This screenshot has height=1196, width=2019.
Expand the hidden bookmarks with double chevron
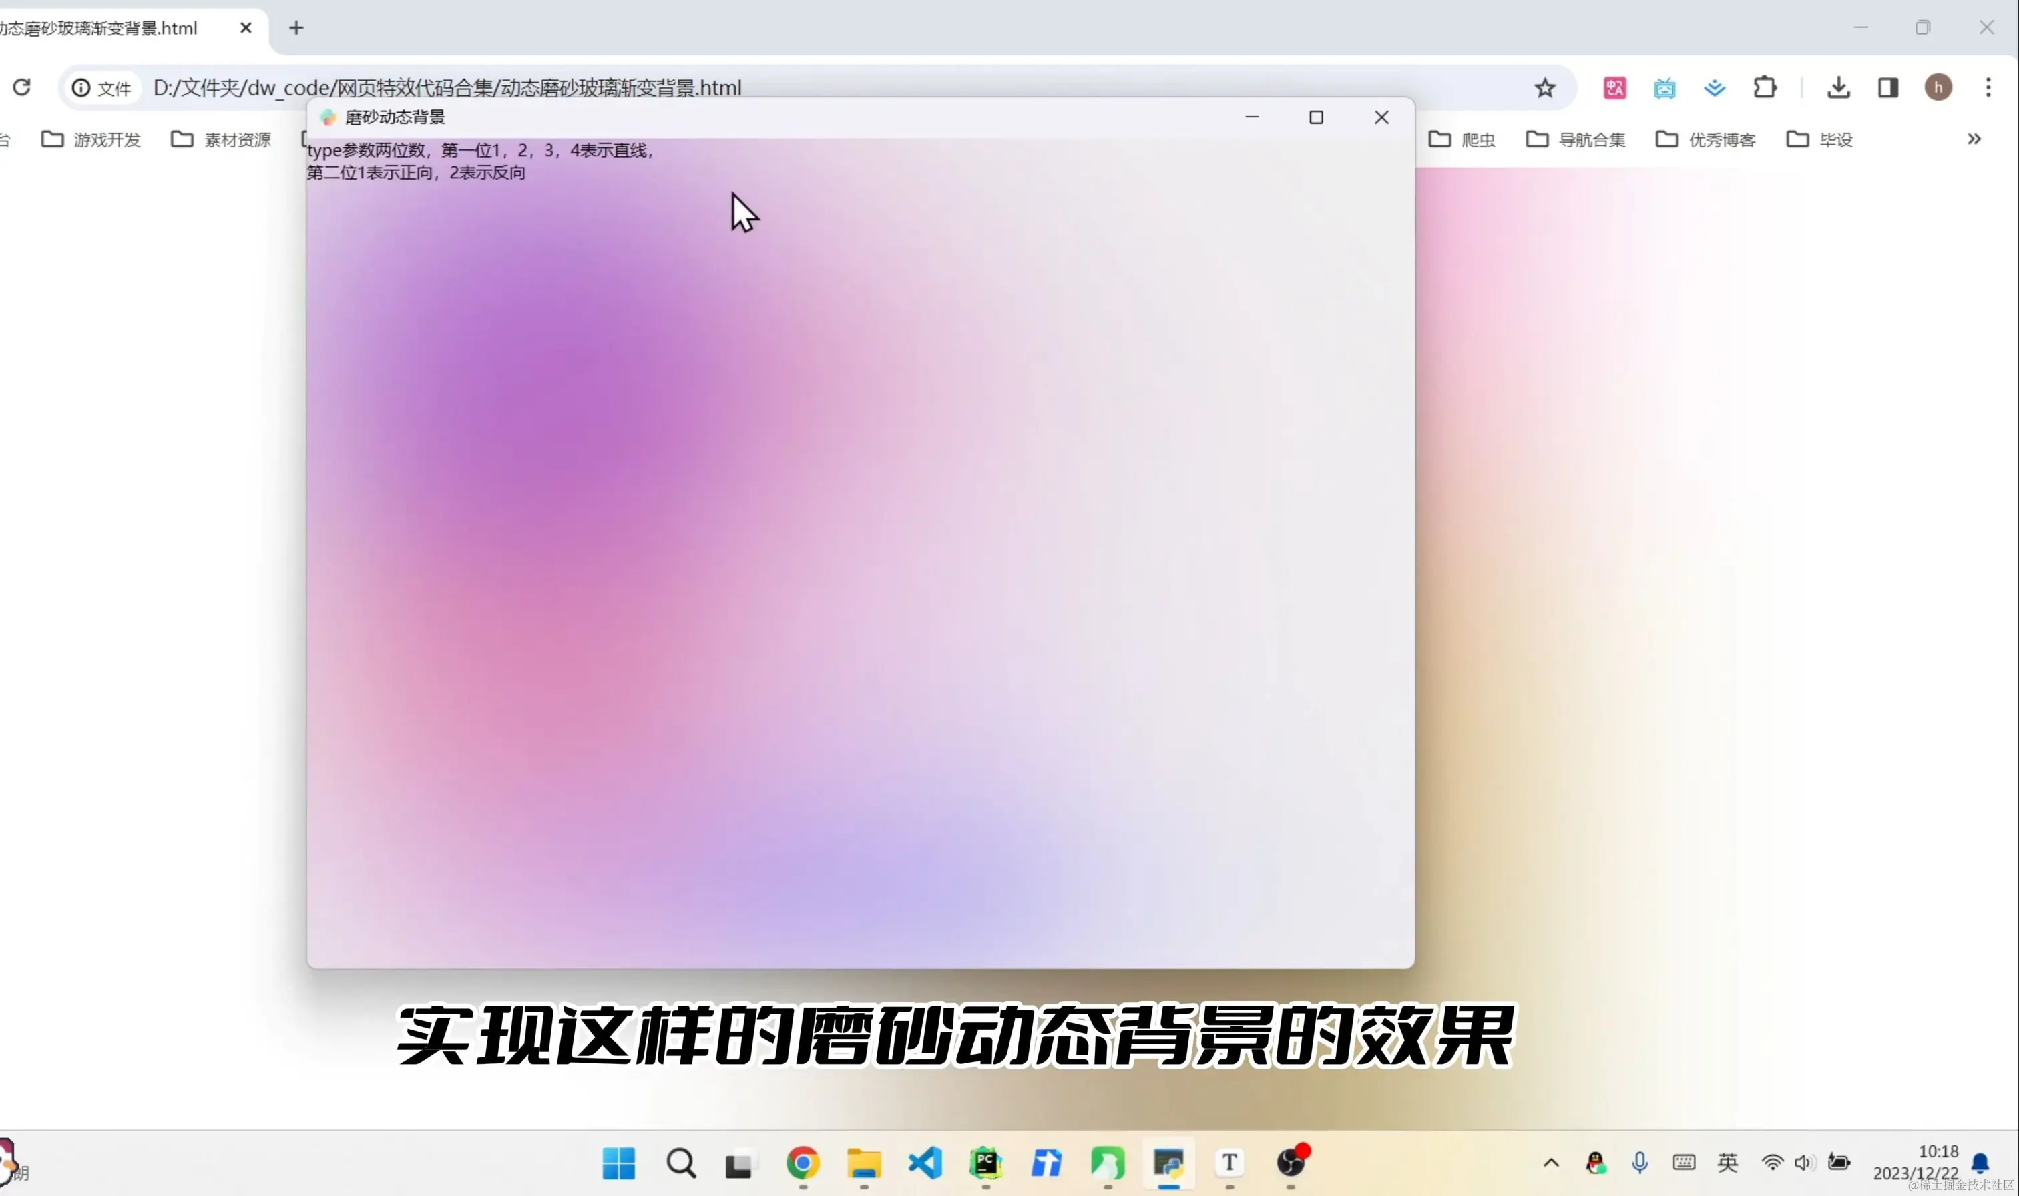coord(1974,139)
